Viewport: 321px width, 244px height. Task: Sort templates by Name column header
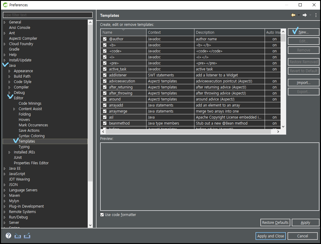coord(123,32)
